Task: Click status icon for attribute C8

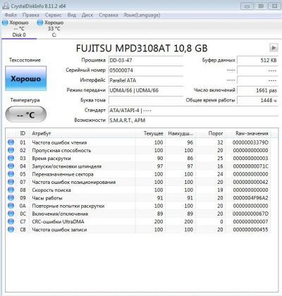Action: tap(11, 230)
